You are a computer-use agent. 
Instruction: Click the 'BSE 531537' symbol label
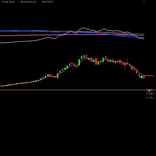pos(48,2)
